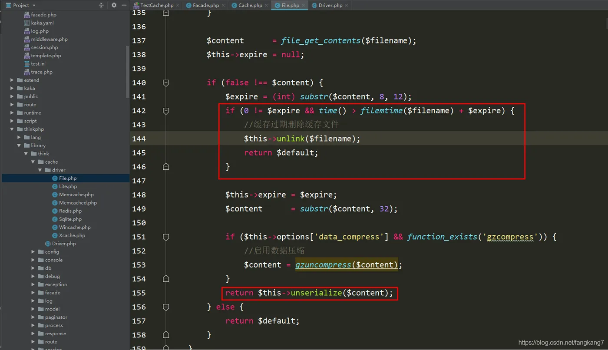Image resolution: width=608 pixels, height=350 pixels.
Task: Select the cache folder in tree
Action: point(51,162)
